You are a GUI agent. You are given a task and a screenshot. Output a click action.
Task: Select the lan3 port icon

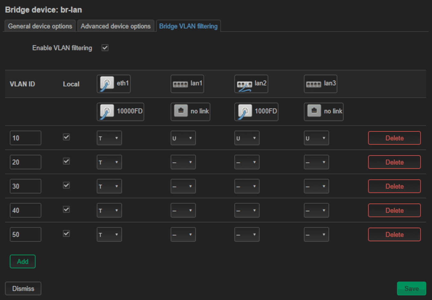[320, 84]
